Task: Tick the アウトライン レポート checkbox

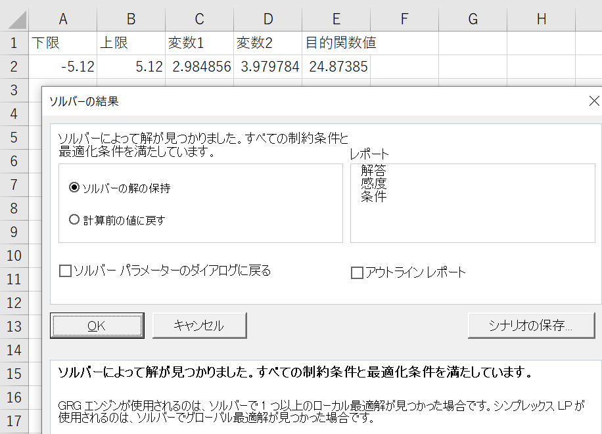Action: (x=357, y=272)
